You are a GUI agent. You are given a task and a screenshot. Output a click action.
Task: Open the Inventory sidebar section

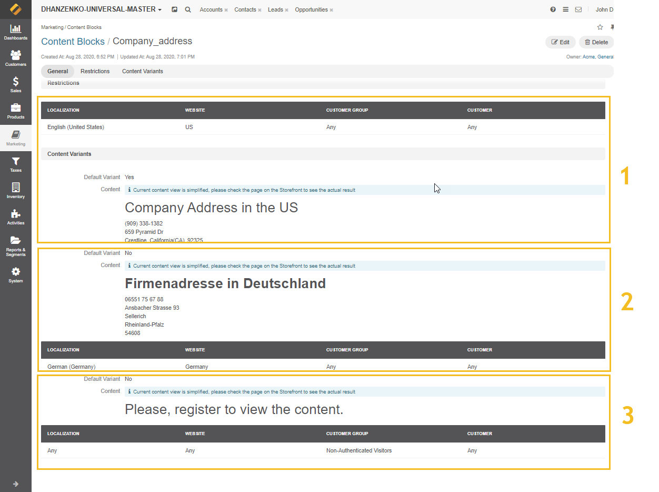[16, 190]
